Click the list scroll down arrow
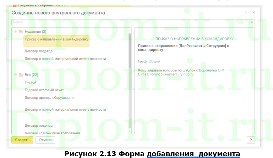 (x=130, y=131)
